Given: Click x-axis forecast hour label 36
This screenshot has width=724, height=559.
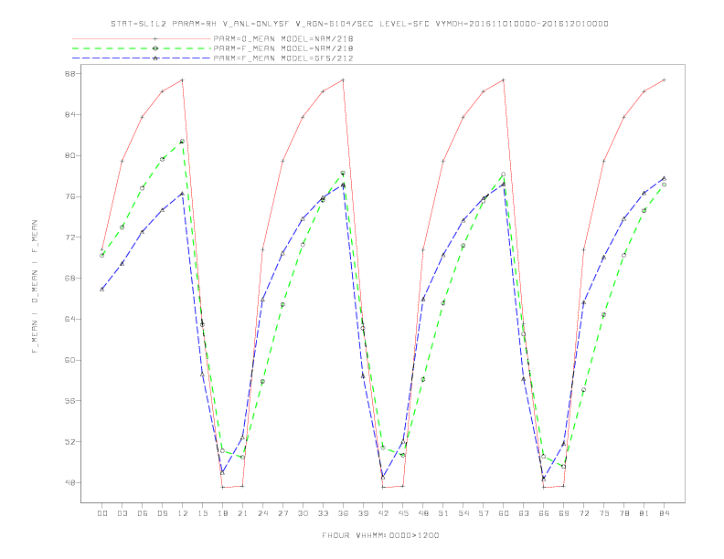Looking at the screenshot, I should coord(343,513).
